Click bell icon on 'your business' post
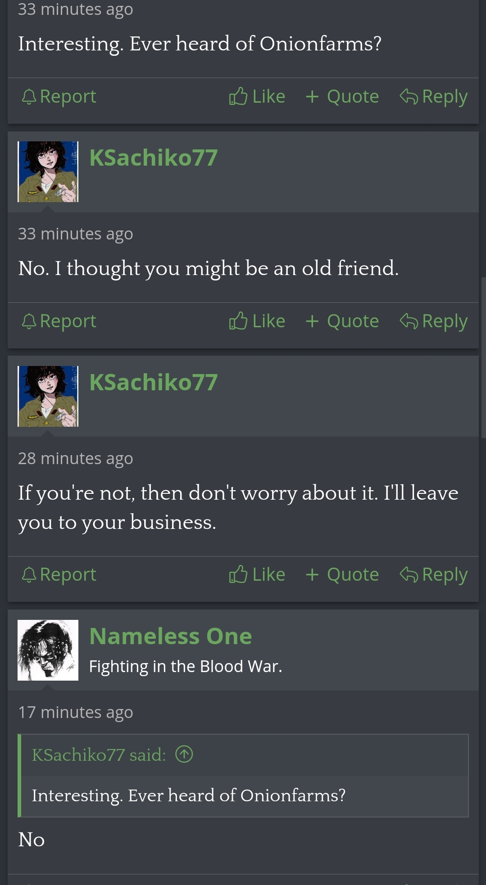 click(x=29, y=574)
